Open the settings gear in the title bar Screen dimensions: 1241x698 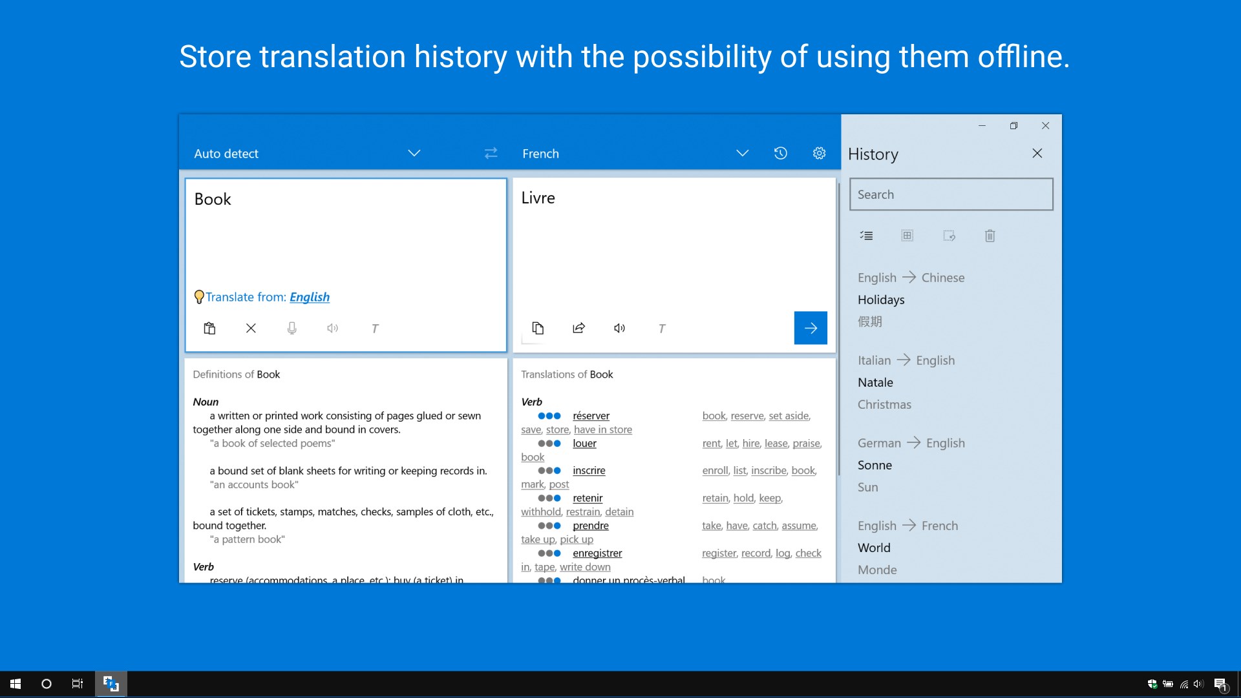click(x=819, y=153)
